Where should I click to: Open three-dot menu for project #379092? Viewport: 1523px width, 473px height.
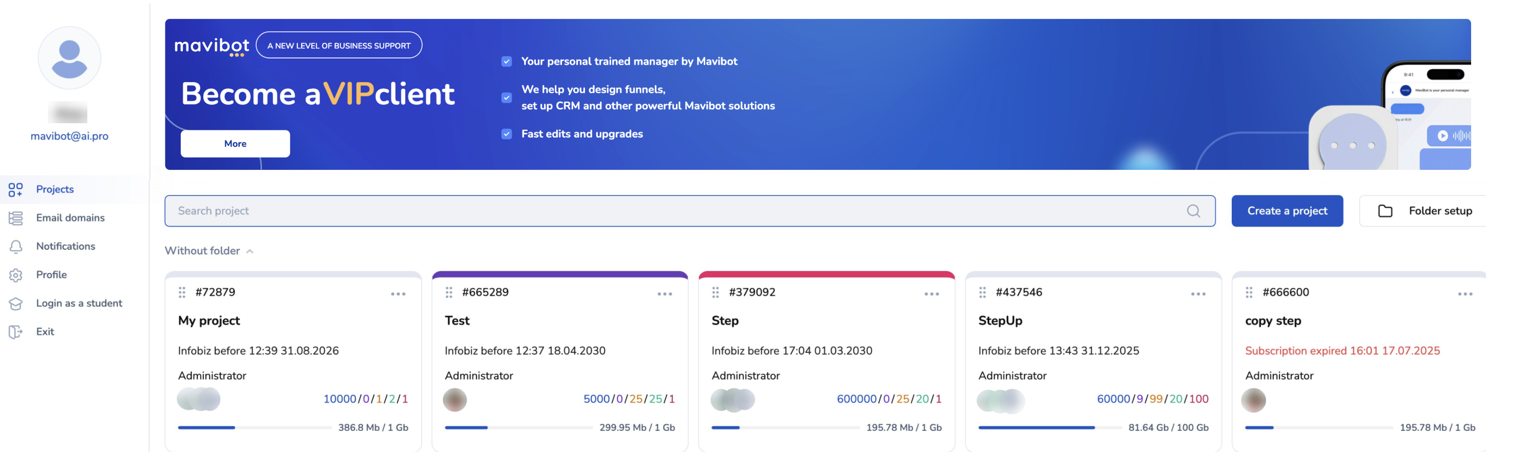point(931,293)
